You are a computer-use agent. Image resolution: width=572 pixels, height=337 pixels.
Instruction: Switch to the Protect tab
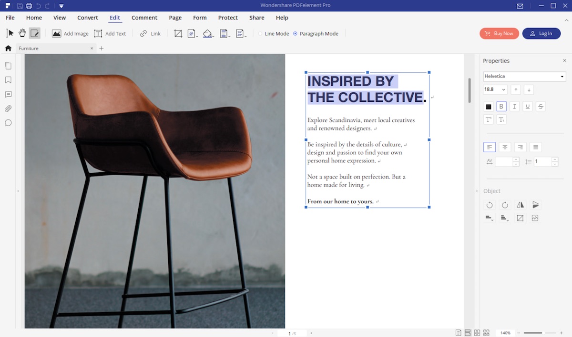(228, 18)
